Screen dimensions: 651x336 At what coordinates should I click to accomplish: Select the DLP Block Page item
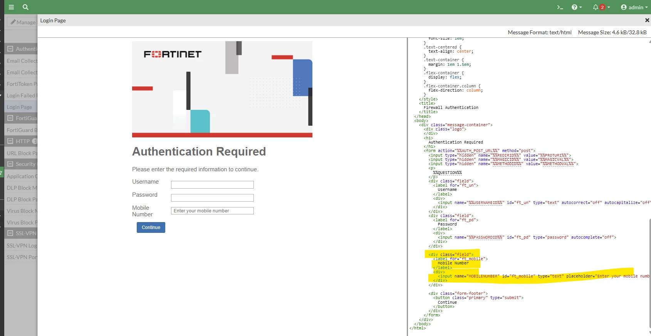[21, 199]
